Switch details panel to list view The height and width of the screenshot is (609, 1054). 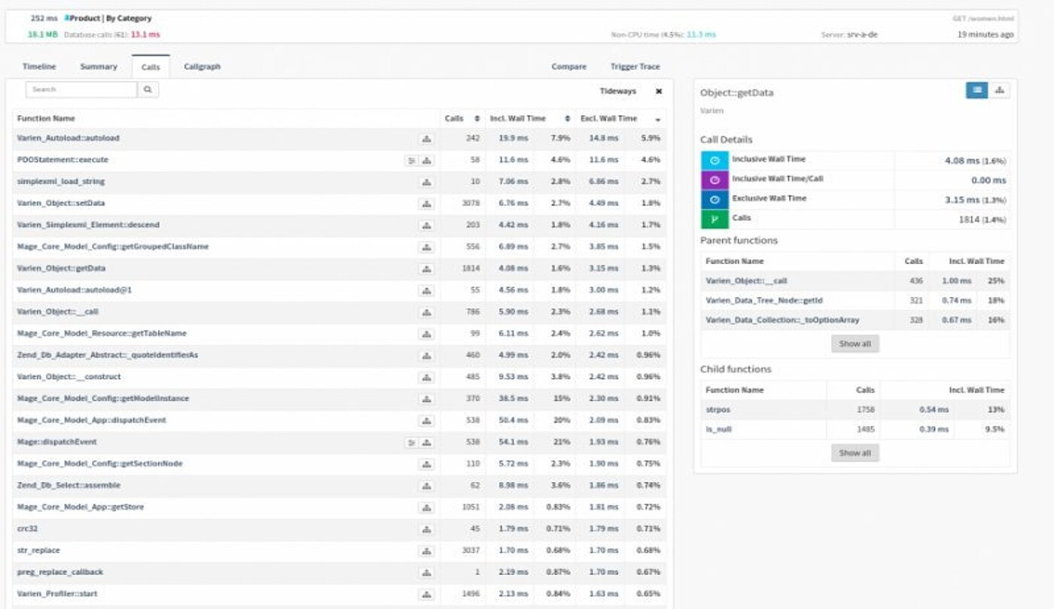[976, 90]
